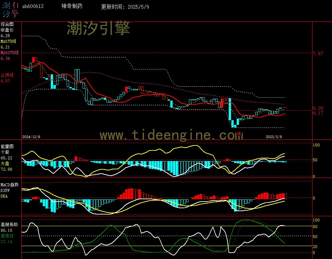
Task: Click the MA60 value 6.34
Action: [x=5, y=58]
